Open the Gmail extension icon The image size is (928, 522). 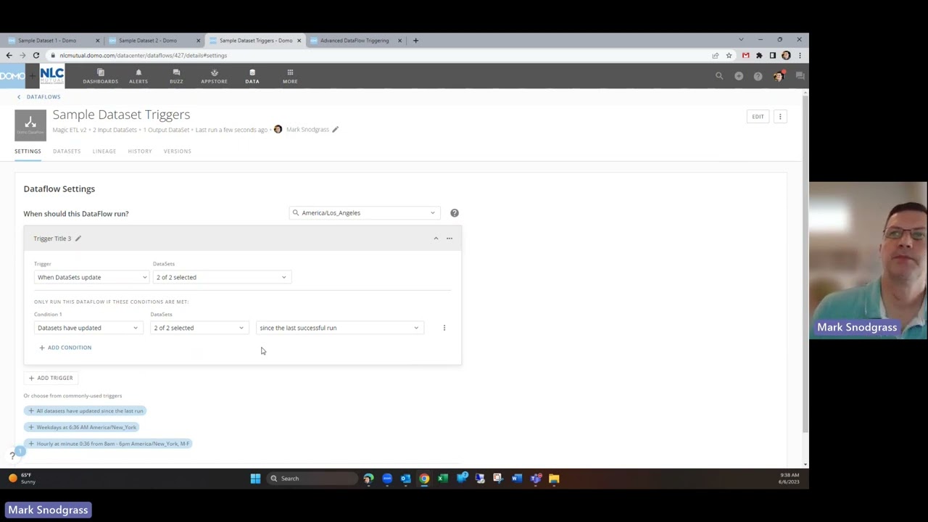point(745,55)
